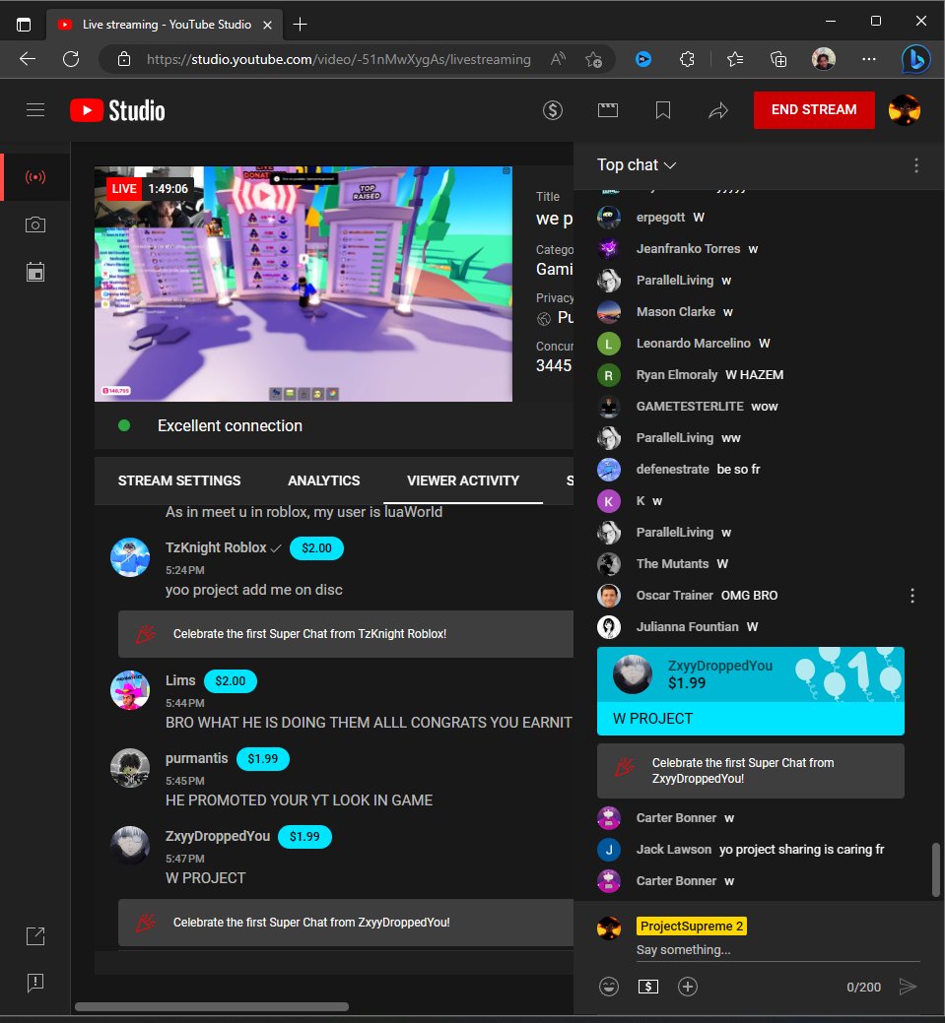
Task: Click the create clip clapperboard icon
Action: coord(607,110)
